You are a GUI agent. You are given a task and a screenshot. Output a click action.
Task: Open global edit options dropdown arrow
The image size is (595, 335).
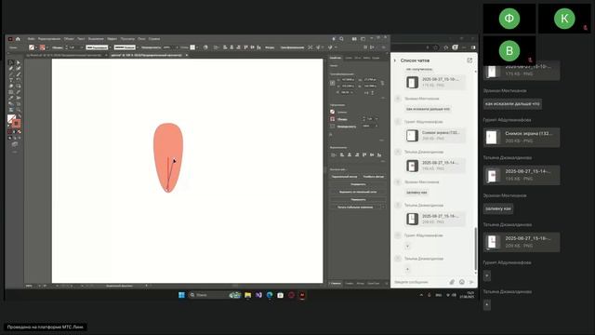click(x=383, y=207)
